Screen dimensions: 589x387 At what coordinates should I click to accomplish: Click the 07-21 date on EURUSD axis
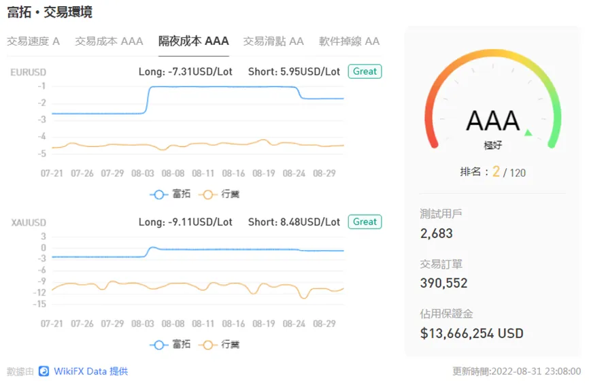point(52,173)
